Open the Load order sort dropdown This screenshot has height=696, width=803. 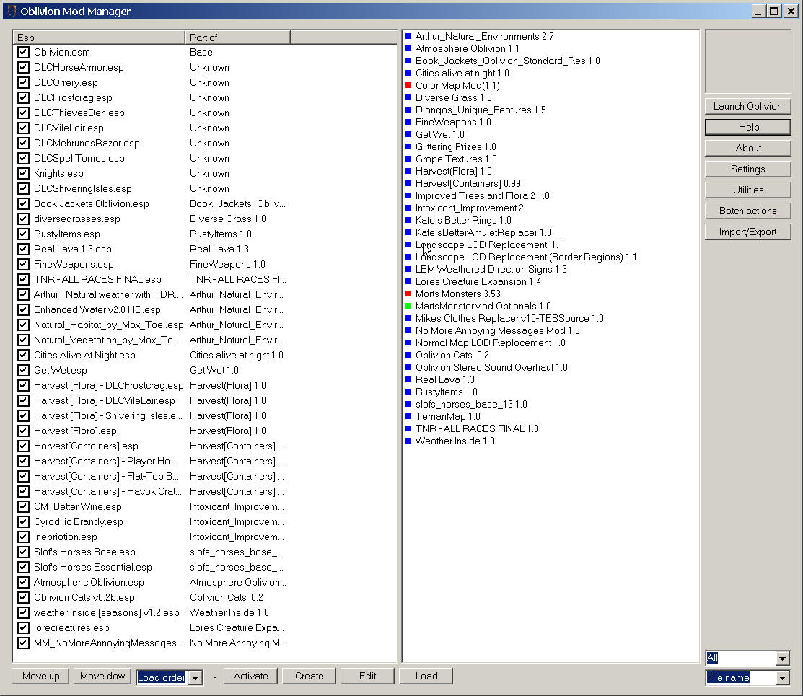[195, 677]
